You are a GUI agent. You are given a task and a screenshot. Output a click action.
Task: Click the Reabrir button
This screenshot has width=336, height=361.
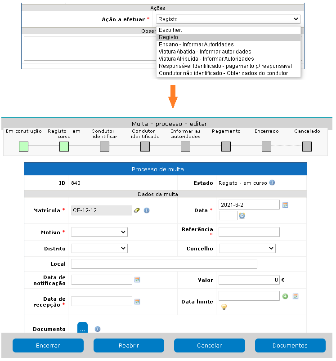129,346
